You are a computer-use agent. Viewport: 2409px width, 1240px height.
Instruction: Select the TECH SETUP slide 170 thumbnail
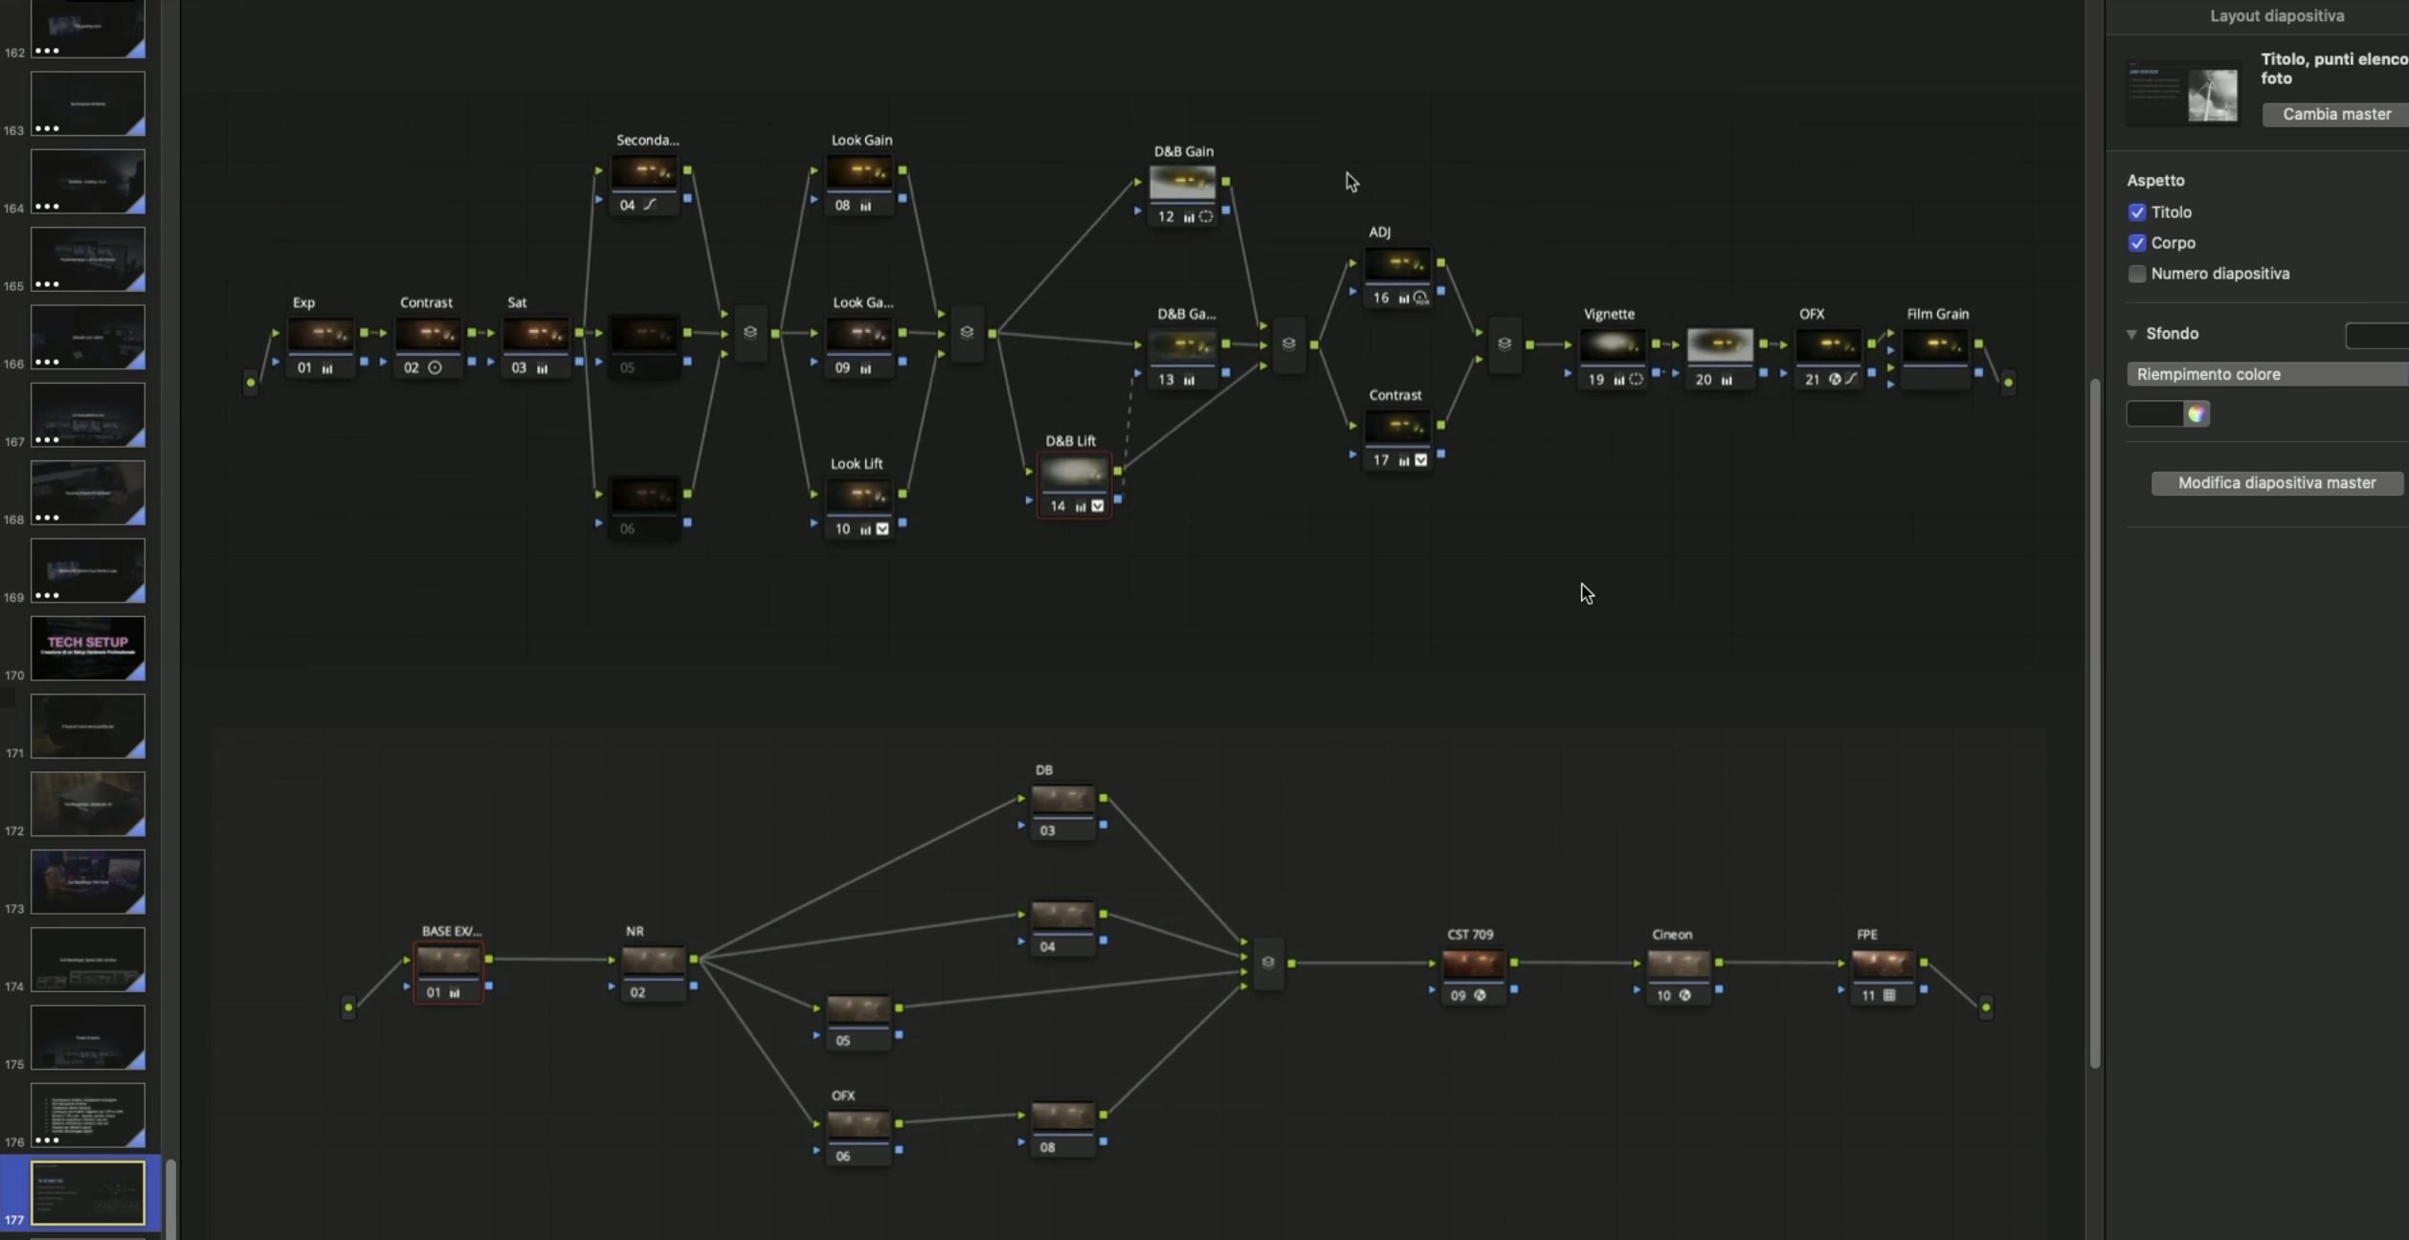tap(88, 648)
